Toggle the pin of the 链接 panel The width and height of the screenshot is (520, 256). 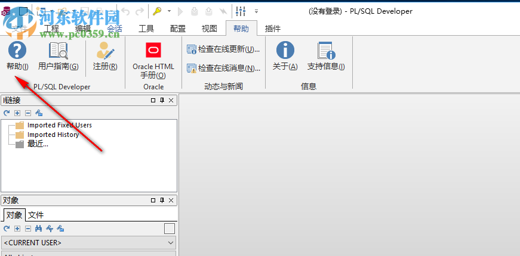coord(162,100)
